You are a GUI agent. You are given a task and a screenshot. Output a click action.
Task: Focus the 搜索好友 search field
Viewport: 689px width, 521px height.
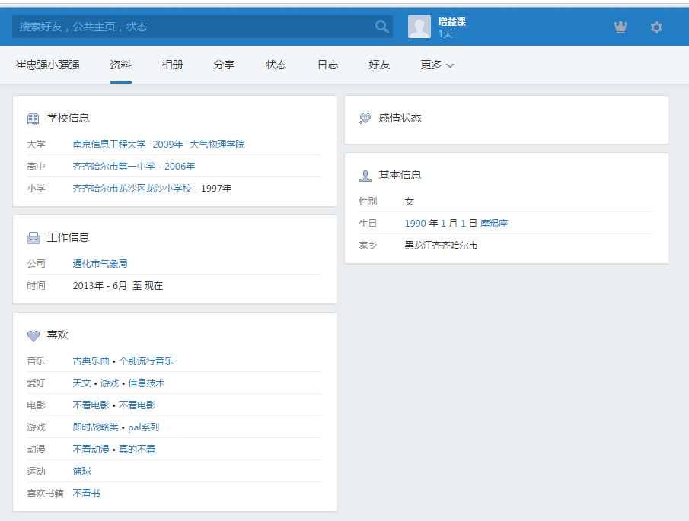(x=190, y=27)
